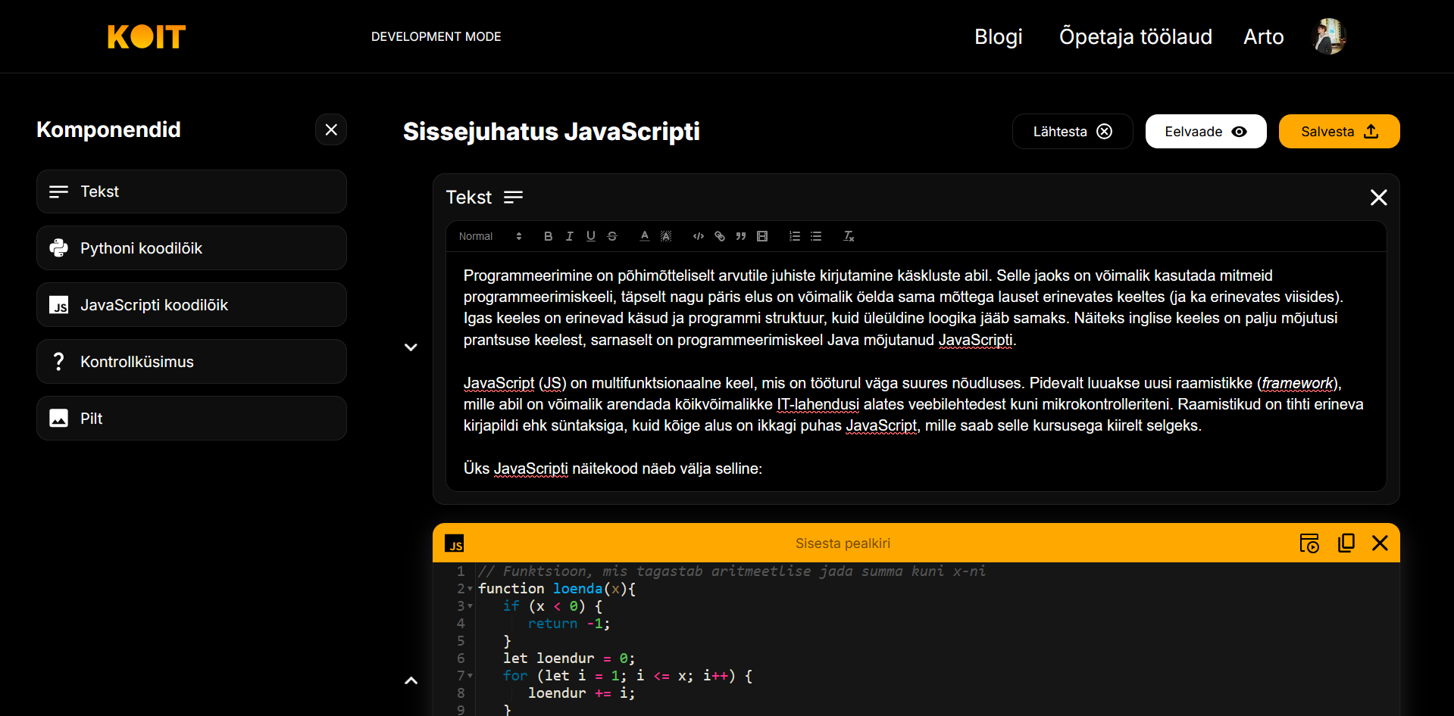This screenshot has width=1454, height=716.
Task: Copy the JavaScript code block
Action: [1346, 543]
